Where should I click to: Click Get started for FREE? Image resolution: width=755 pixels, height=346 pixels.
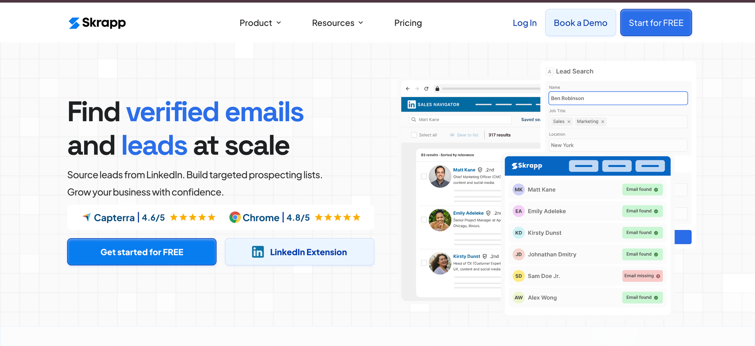pos(142,252)
